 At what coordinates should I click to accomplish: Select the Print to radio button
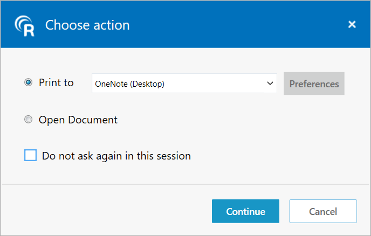[28, 83]
